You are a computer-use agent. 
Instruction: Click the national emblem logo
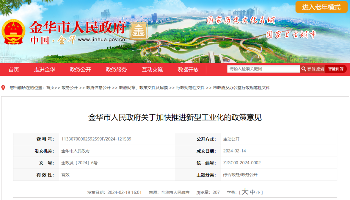[14, 31]
